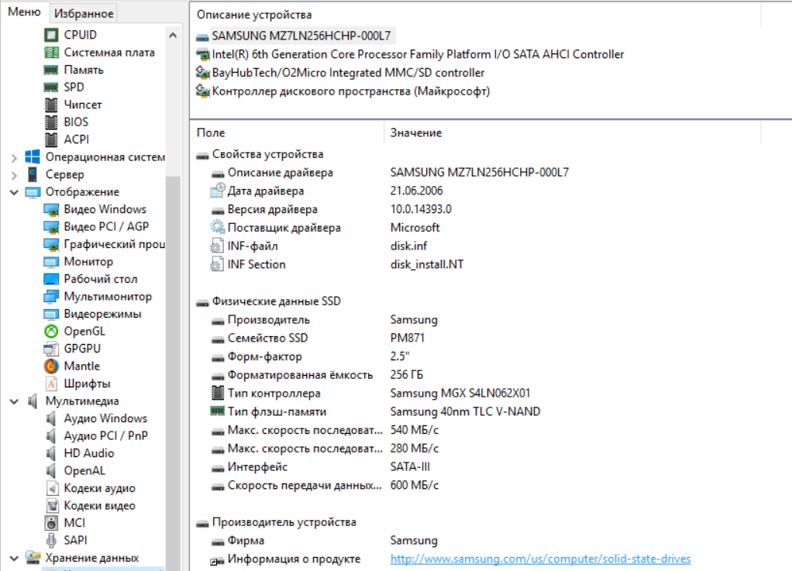Collapse the Мультимедиа tree node
Viewport: 792px width, 571px height.
point(14,402)
